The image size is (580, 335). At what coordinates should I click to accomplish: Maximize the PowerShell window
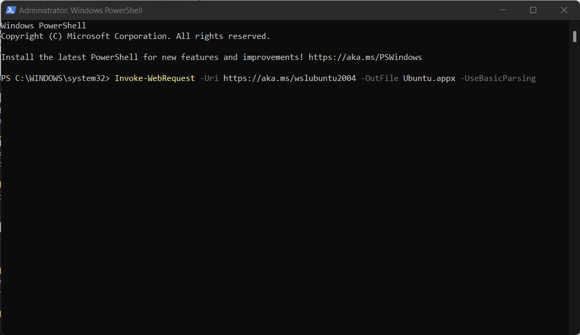pos(533,9)
